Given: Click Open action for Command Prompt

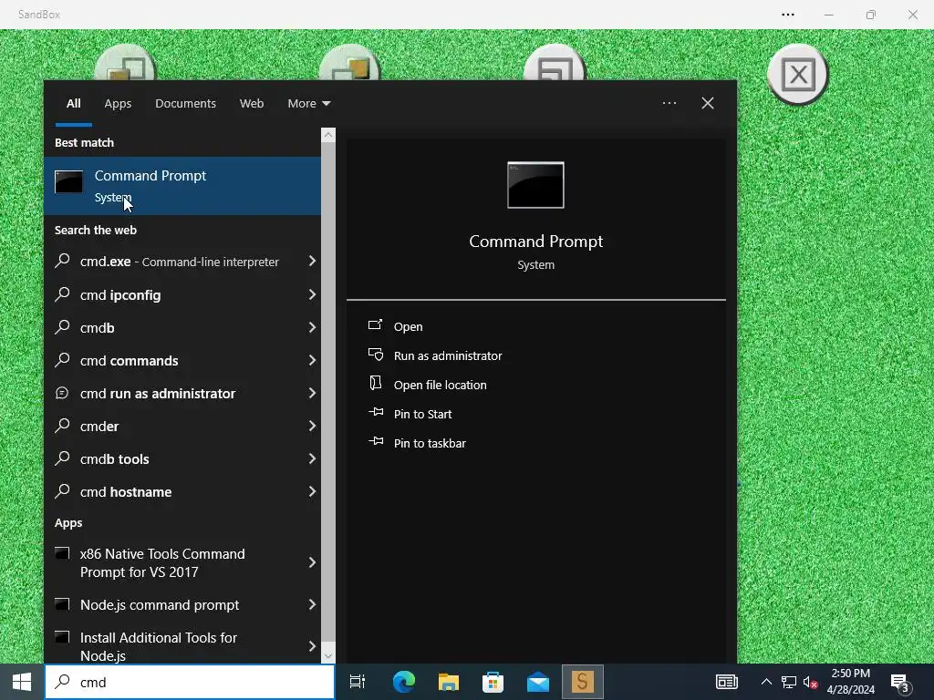Looking at the screenshot, I should pos(408,327).
